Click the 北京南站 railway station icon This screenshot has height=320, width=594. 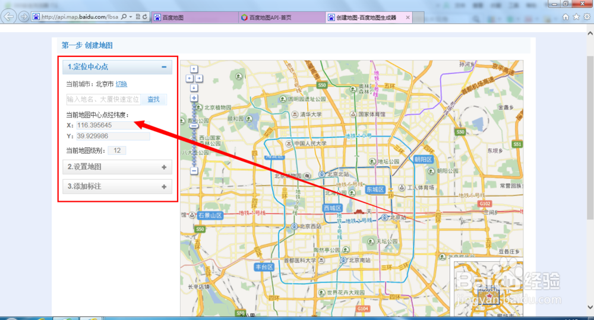(343, 260)
